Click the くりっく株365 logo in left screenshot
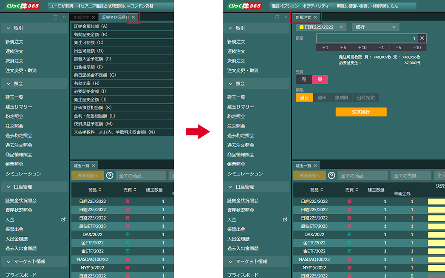 click(x=23, y=6)
